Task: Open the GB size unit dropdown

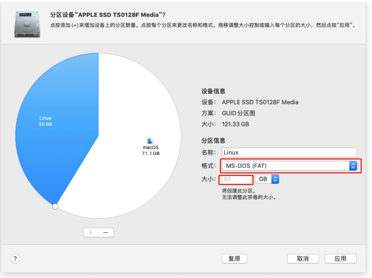Action: tap(267, 179)
